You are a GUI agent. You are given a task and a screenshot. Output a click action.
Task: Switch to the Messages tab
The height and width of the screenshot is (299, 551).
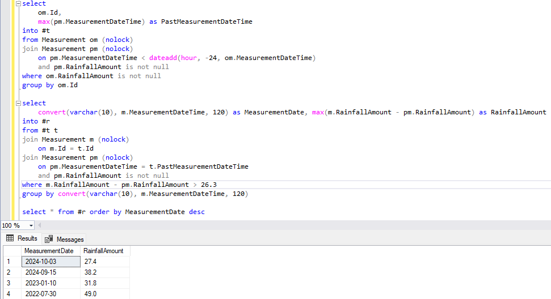(x=64, y=239)
